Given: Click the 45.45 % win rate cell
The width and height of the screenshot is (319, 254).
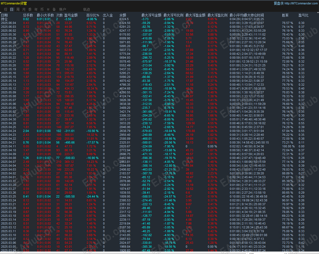Looking at the screenshot, I should 288,197.
